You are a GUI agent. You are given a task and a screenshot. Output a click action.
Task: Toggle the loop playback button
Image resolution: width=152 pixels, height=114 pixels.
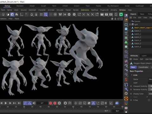click(x=25, y=103)
